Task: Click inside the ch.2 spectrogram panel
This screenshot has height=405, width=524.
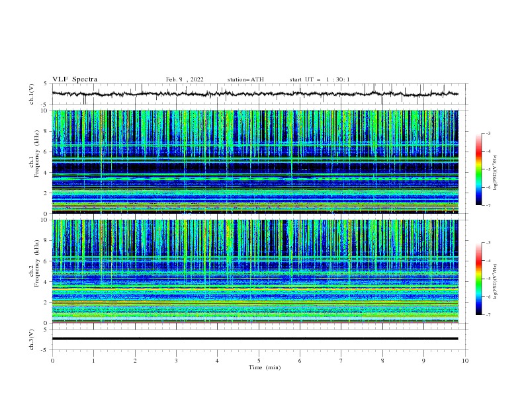Action: 255,271
